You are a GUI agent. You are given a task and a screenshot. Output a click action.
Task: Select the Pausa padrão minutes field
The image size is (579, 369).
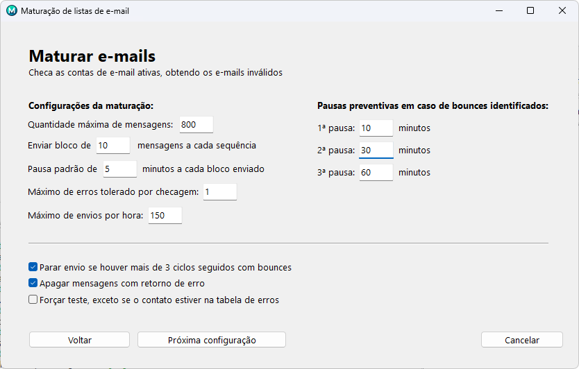(119, 169)
